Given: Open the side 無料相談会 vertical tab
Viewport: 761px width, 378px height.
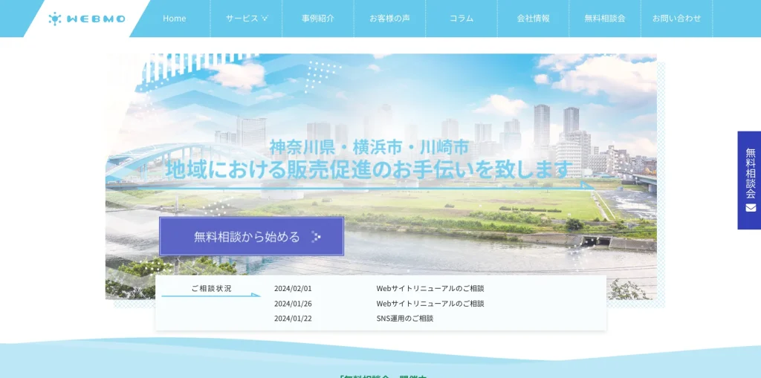Looking at the screenshot, I should tap(749, 180).
